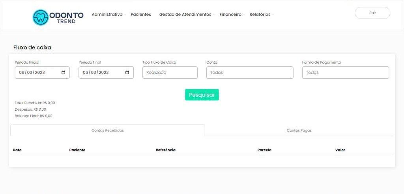Click the Período Final date field

99,73
